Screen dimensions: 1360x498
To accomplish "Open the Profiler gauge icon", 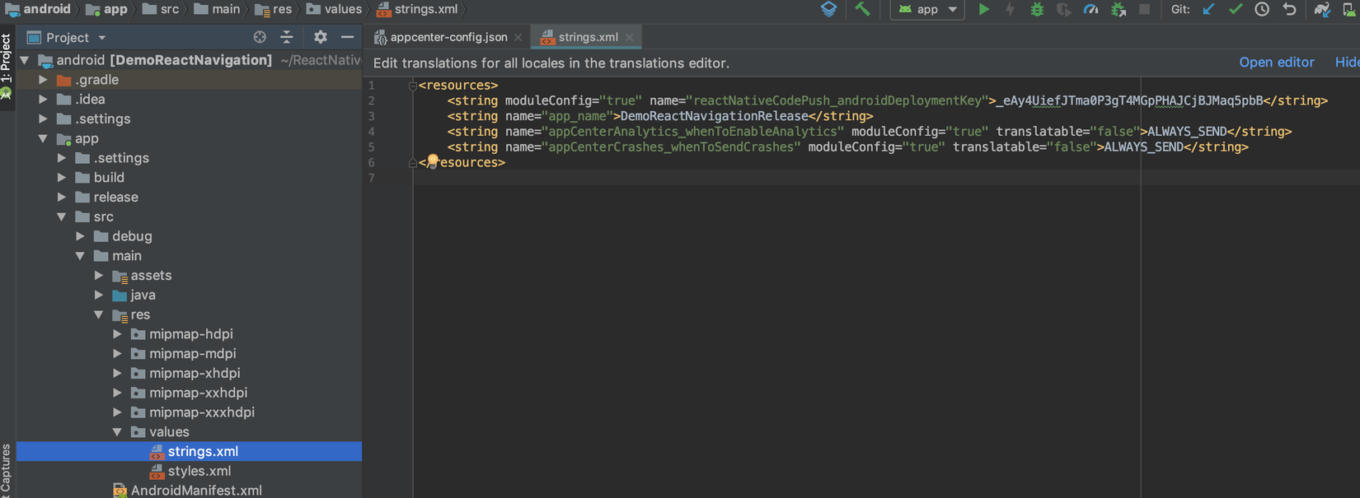I will coord(1090,10).
